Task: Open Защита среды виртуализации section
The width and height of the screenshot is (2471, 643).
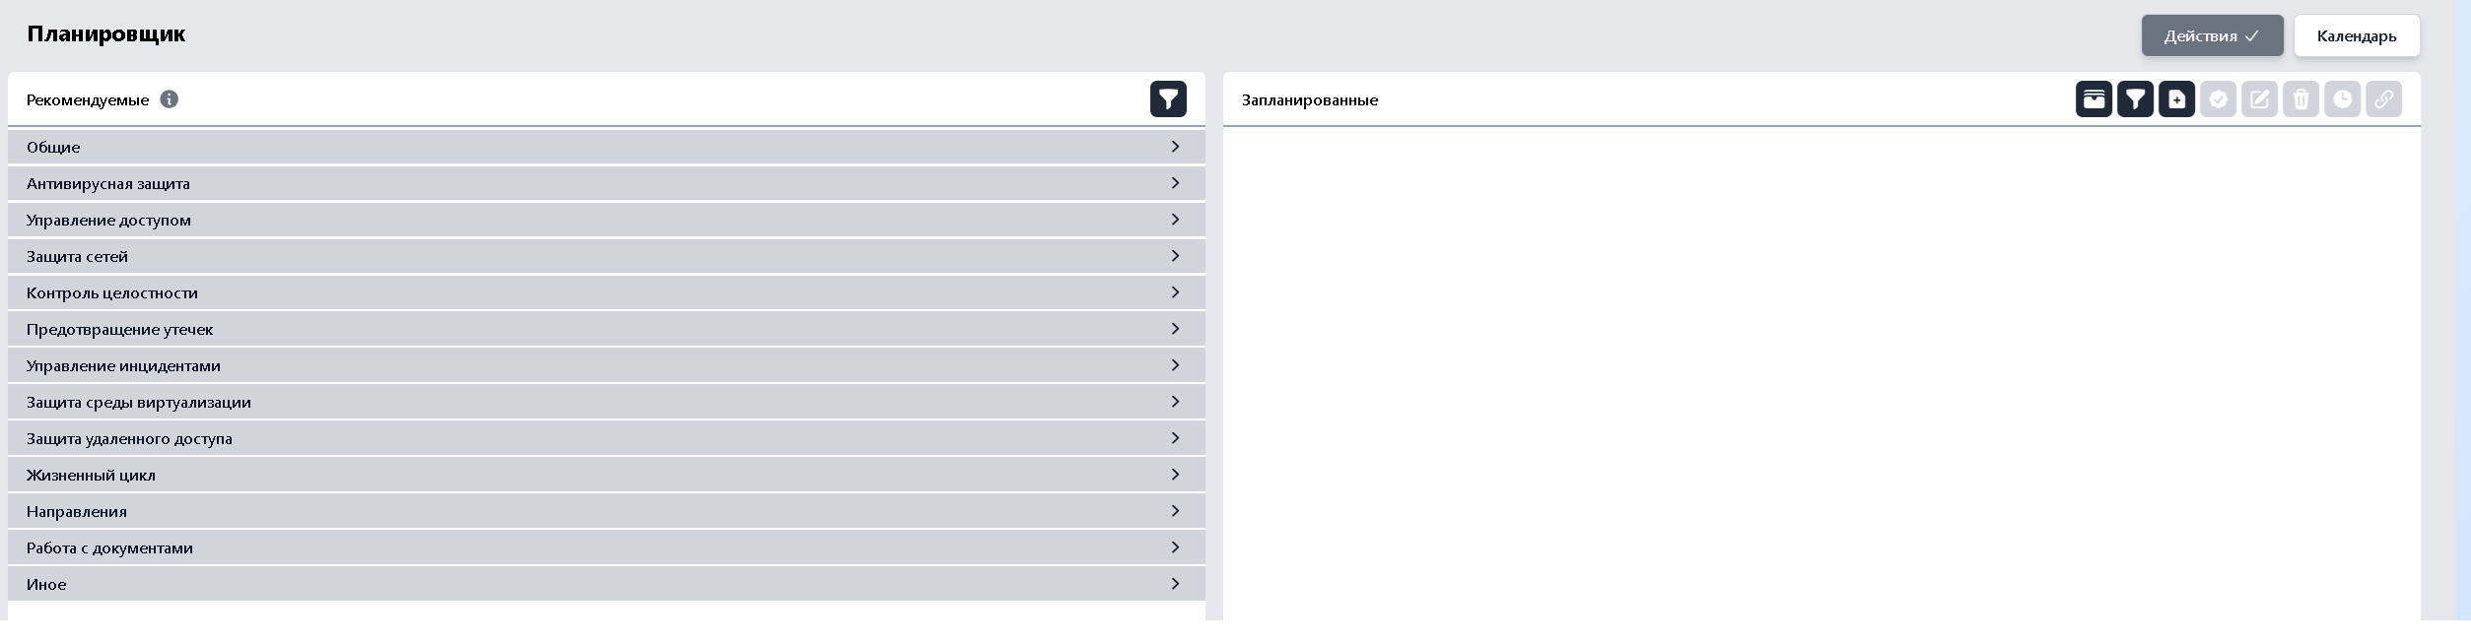Action: tap(606, 402)
